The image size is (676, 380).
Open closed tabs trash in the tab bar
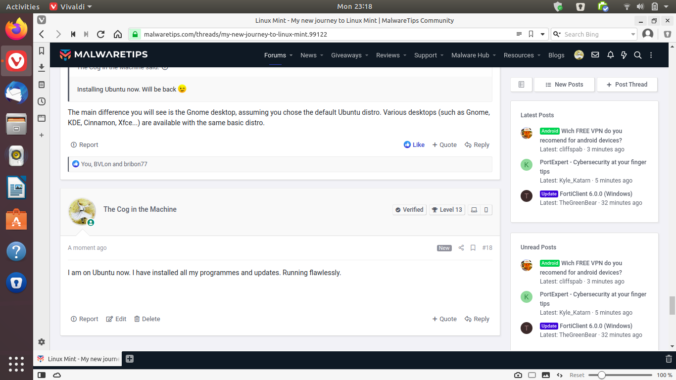pyautogui.click(x=669, y=359)
